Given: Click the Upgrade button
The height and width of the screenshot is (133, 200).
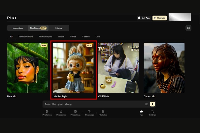Looking at the screenshot, I should pyautogui.click(x=159, y=18).
